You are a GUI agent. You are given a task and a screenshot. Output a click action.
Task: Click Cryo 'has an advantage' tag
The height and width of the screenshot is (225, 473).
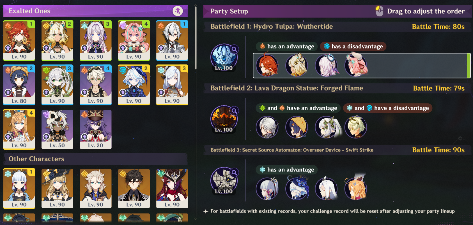point(287,170)
